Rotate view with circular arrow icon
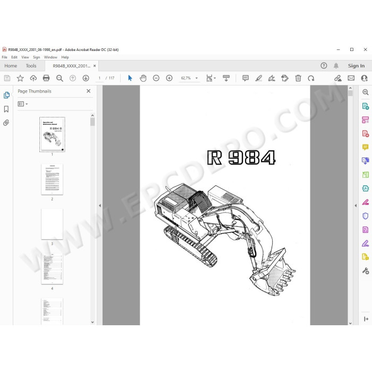The height and width of the screenshot is (372, 372). point(311,78)
